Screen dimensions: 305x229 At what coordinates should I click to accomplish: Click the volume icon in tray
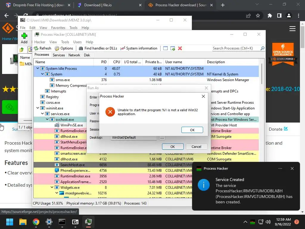pyautogui.click(x=268, y=222)
